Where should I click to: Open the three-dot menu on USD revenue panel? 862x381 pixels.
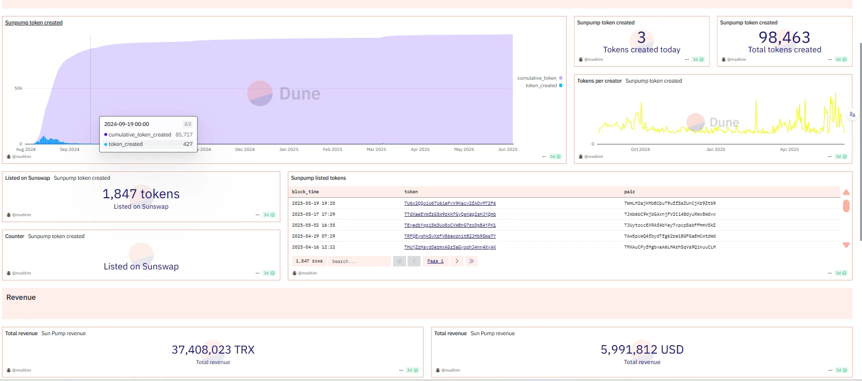pyautogui.click(x=830, y=370)
